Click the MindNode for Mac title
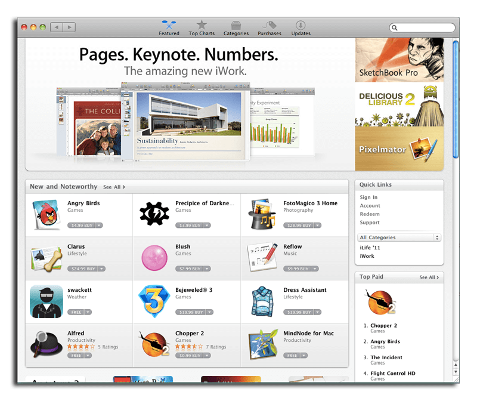477x401 pixels. (x=308, y=334)
